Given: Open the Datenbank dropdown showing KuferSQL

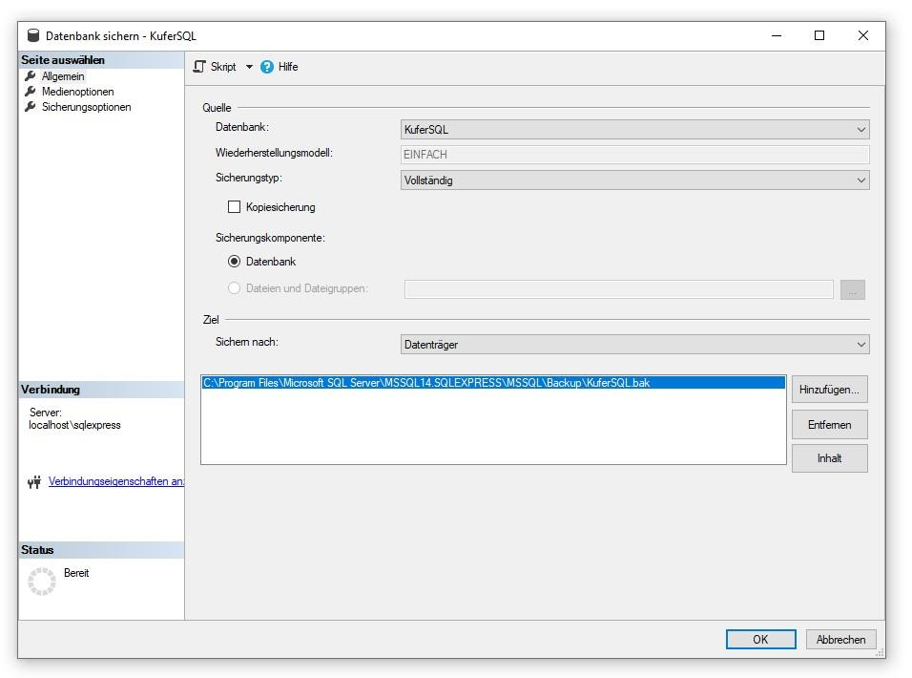Looking at the screenshot, I should [634, 129].
